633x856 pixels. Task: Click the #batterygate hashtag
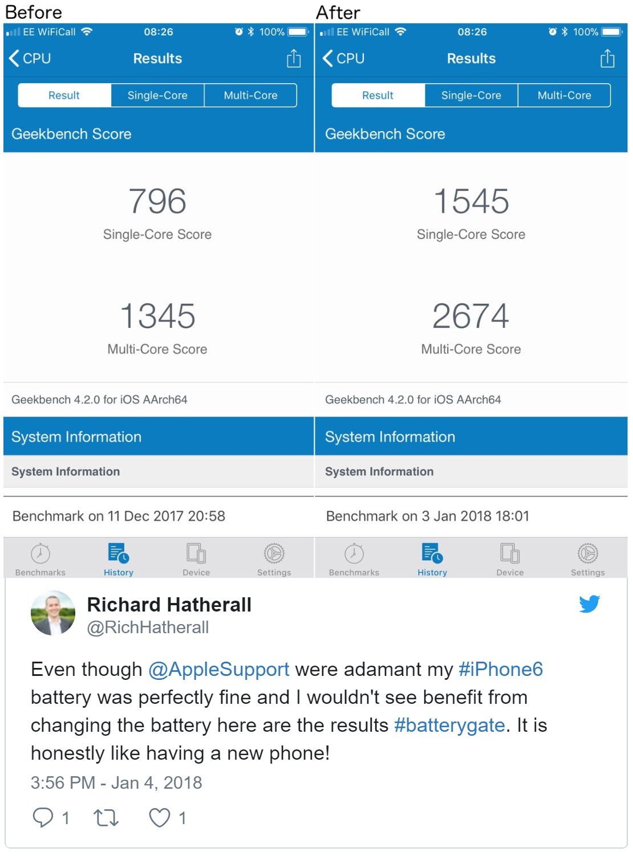click(448, 725)
